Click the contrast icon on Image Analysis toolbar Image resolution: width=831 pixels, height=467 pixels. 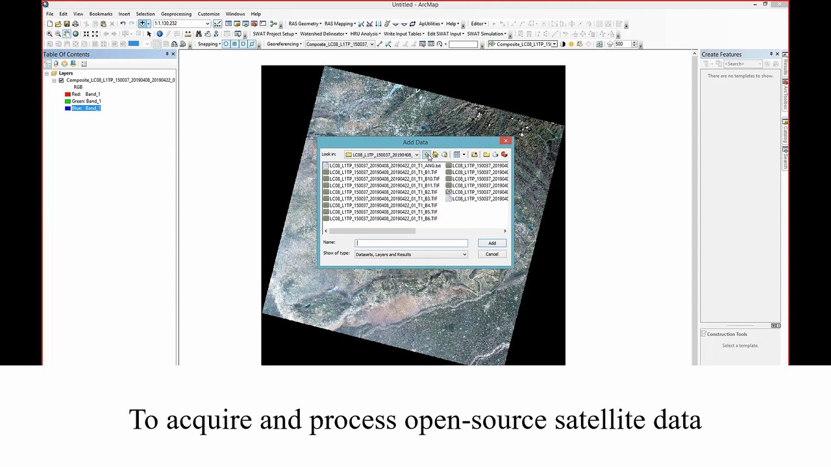tap(563, 44)
